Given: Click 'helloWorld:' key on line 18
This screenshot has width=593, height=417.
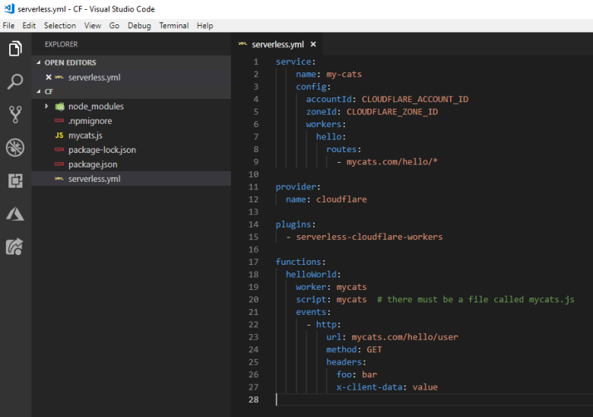Looking at the screenshot, I should (x=313, y=275).
